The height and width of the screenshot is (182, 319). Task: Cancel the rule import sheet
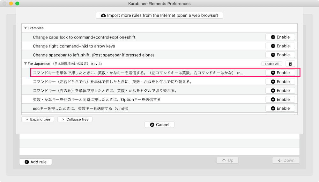(159, 125)
